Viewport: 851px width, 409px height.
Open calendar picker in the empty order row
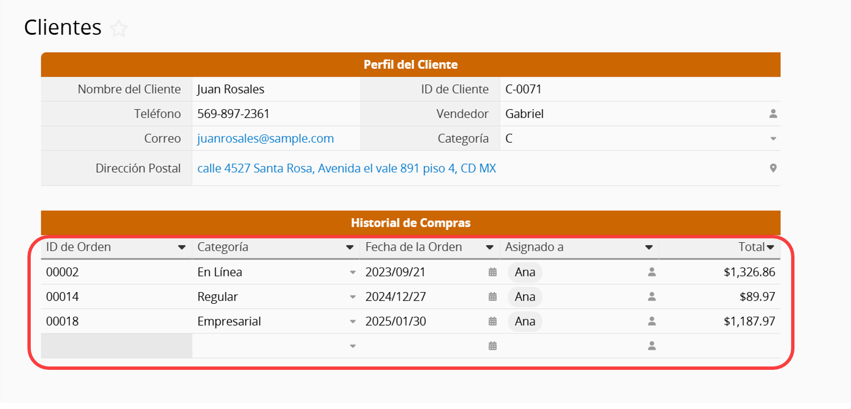click(x=492, y=346)
